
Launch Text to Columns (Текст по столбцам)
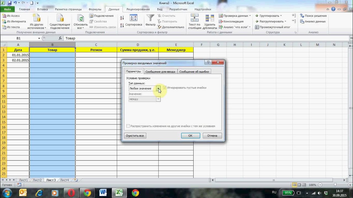[x=194, y=22]
